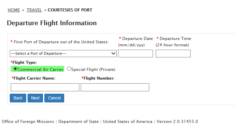Click United States of America footer text

127,122
